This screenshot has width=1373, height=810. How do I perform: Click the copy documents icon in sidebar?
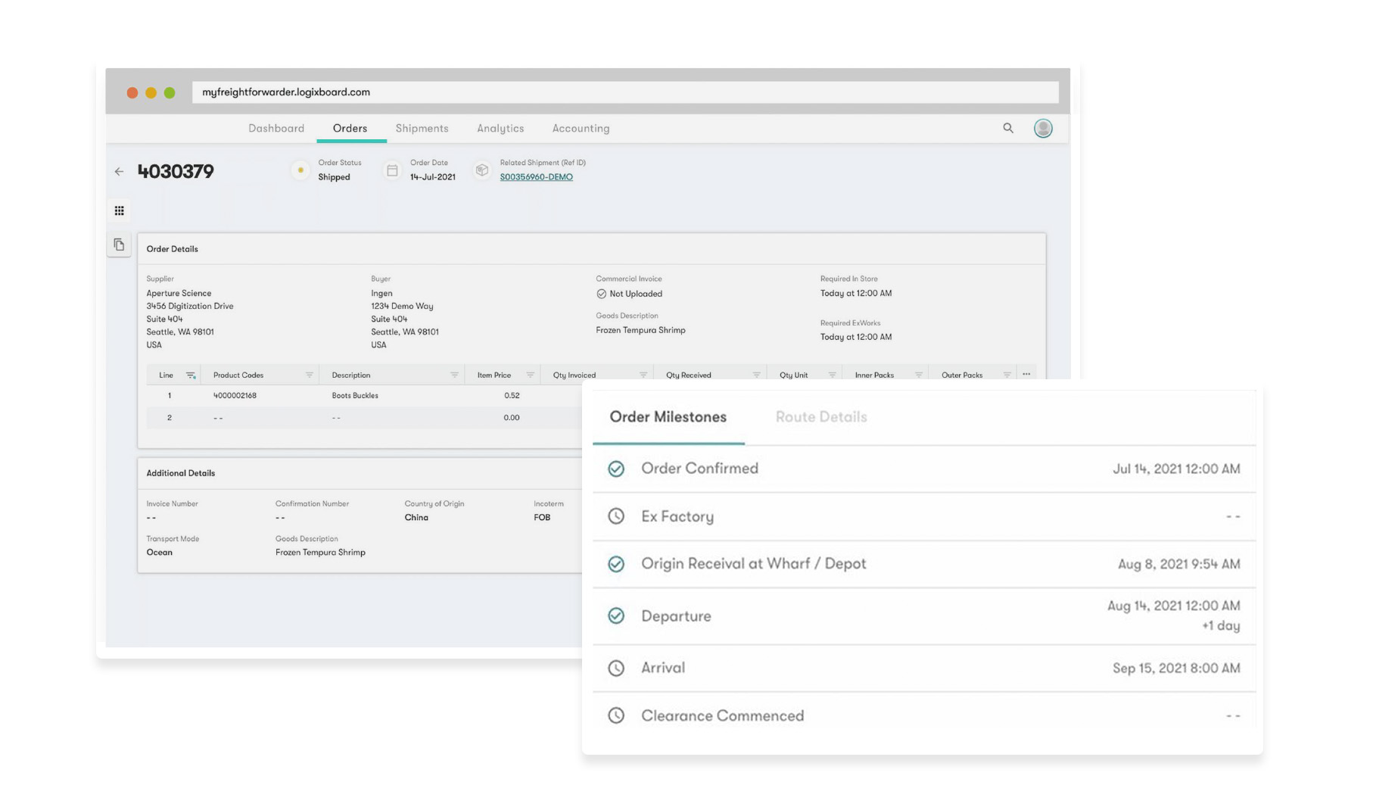coord(119,245)
